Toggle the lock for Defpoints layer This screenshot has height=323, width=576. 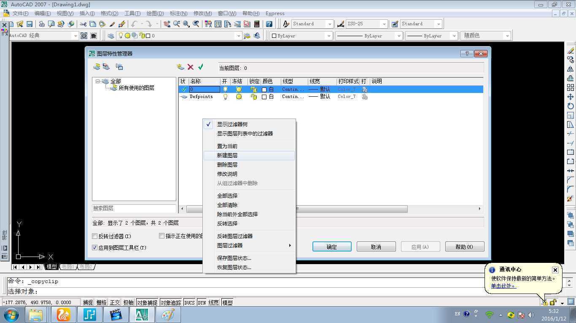click(x=253, y=97)
